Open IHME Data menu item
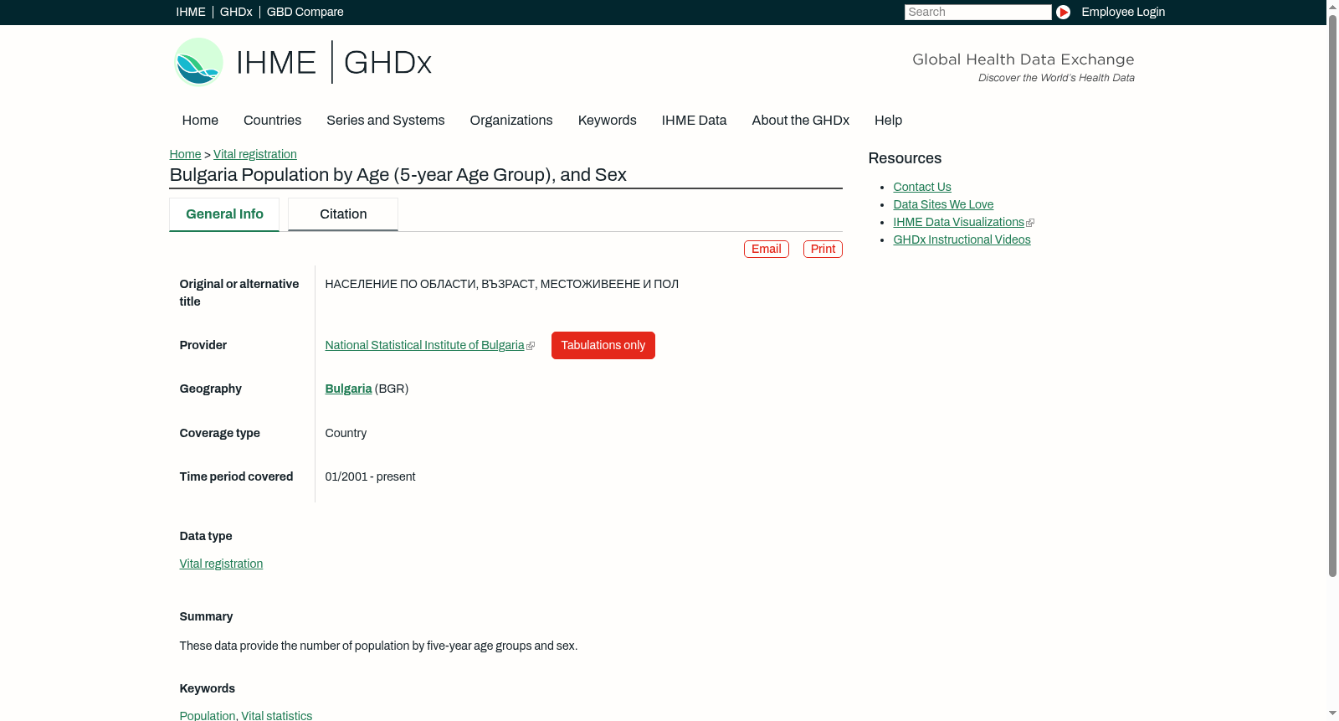Screen dimensions: 1339x721 tap(694, 120)
